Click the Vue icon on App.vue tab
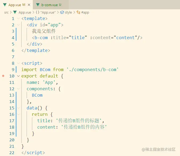180x156 pixels. coord(5,5)
